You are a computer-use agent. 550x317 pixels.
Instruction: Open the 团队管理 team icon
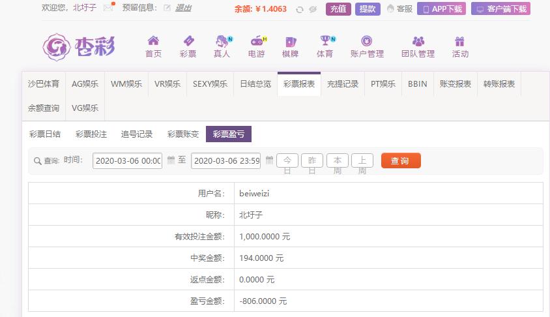coord(418,41)
